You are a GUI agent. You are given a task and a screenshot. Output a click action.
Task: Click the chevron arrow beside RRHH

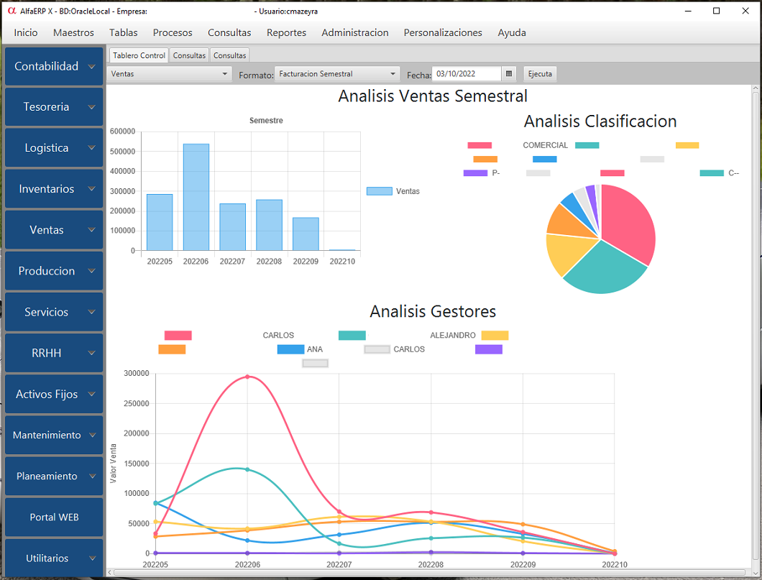[x=91, y=354]
